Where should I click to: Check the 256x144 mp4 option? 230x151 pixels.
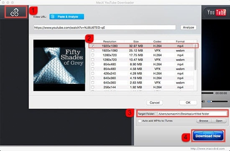92,87
